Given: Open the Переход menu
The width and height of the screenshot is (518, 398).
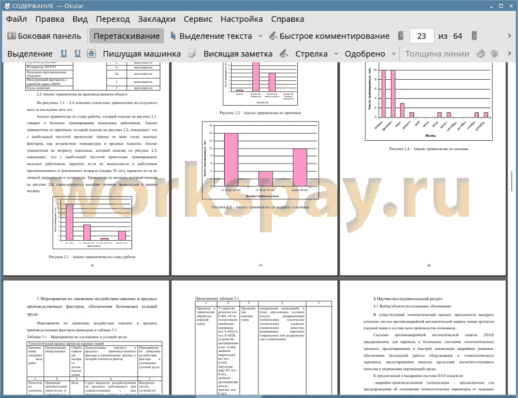Looking at the screenshot, I should (x=113, y=19).
